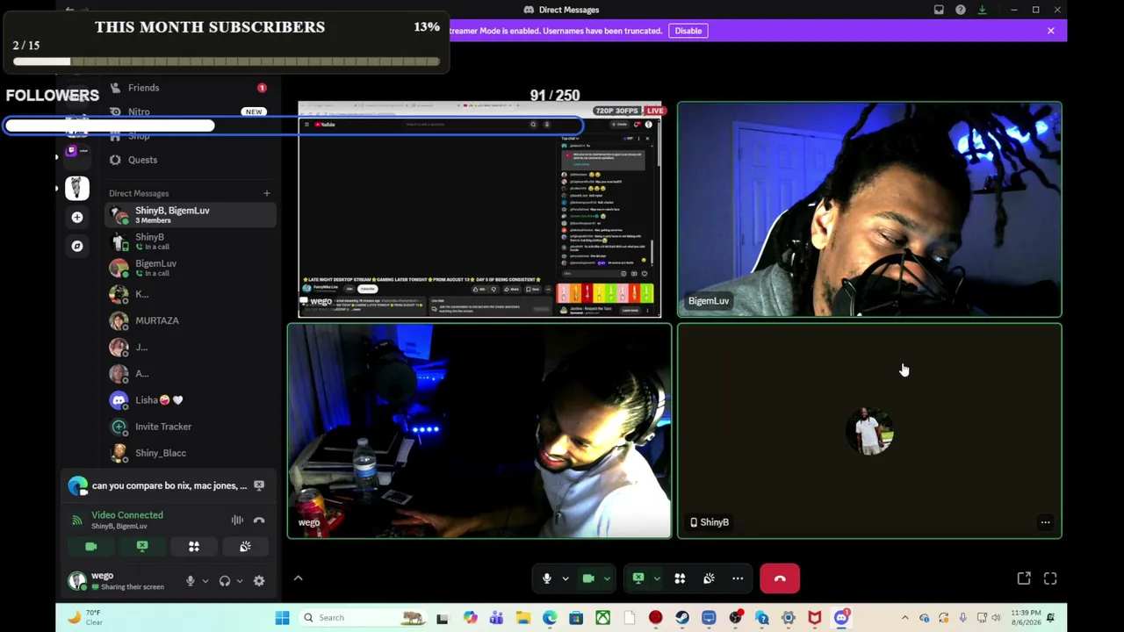The width and height of the screenshot is (1124, 632).
Task: Open the Inbox icon in title bar
Action: coord(939,10)
